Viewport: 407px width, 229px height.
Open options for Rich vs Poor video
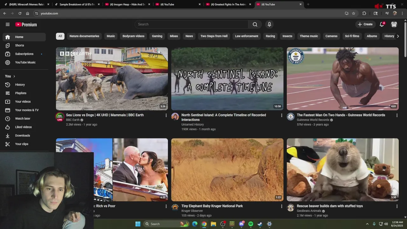pos(166,206)
